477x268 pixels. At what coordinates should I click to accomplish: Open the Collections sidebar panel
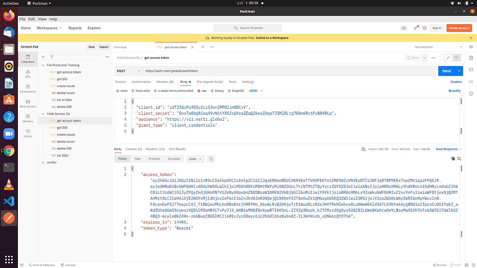coord(28,59)
